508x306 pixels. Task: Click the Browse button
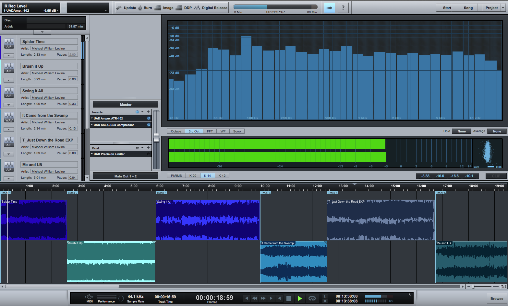click(496, 299)
